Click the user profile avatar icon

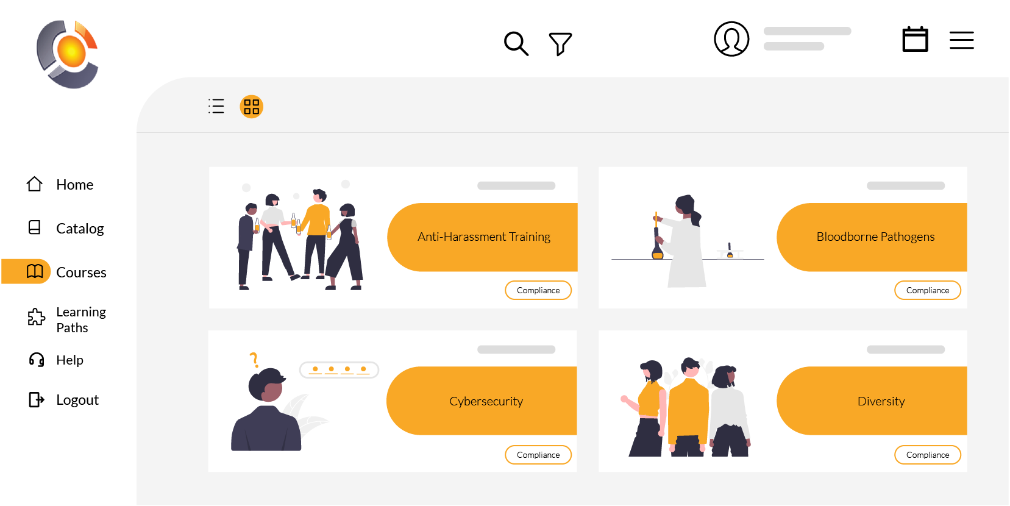tap(731, 39)
